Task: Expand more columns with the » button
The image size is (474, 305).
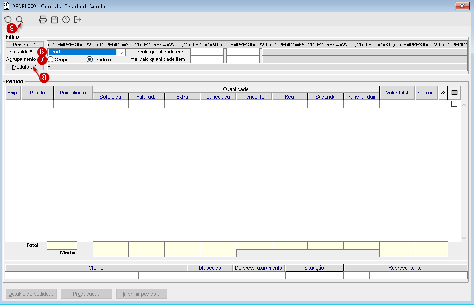Action: [443, 93]
